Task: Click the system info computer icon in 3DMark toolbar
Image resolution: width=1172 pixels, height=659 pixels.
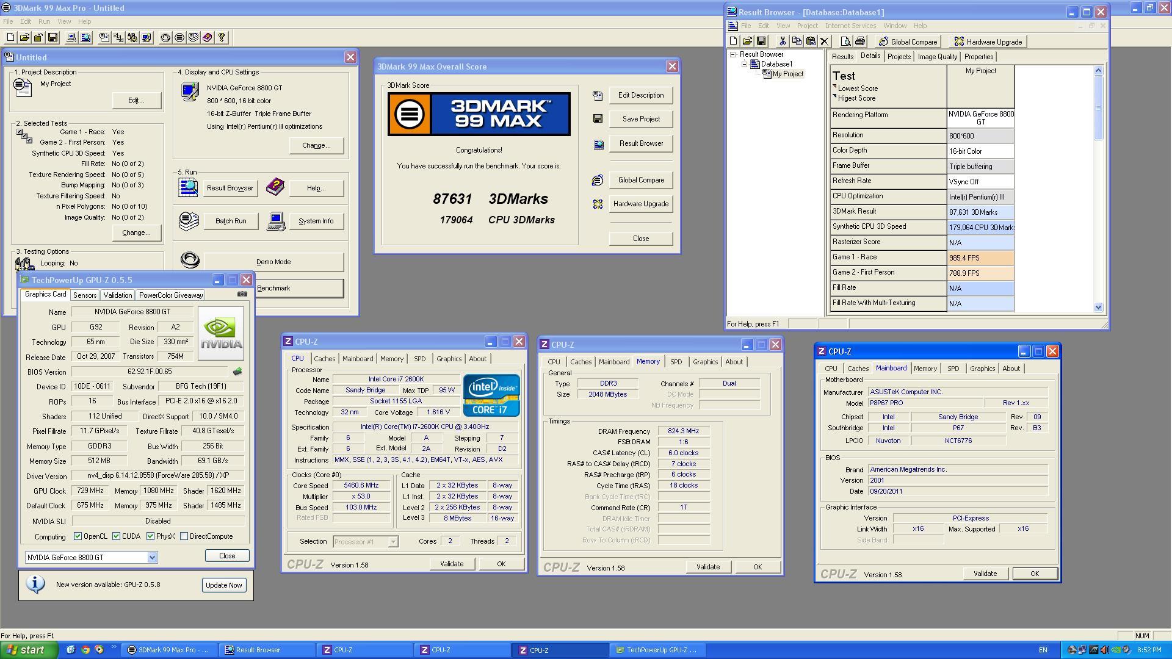Action: tap(71, 38)
